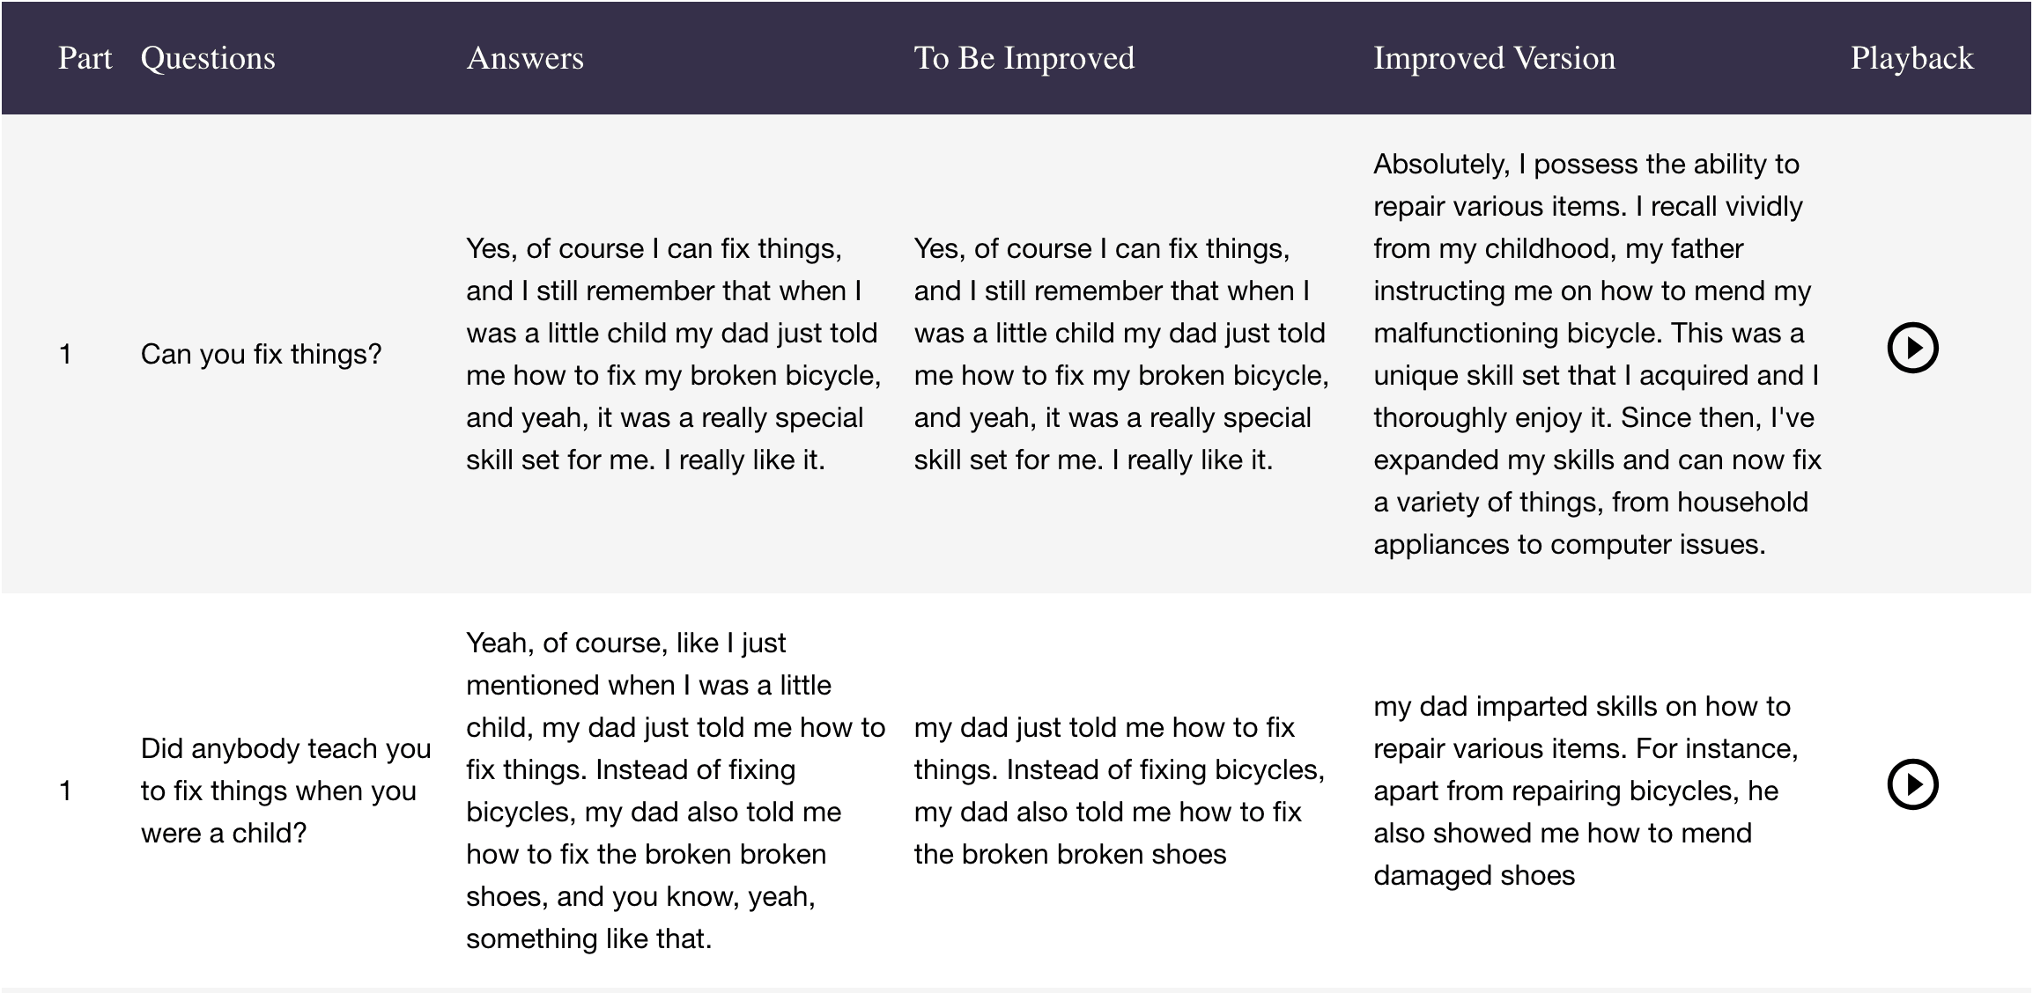2033x993 pixels.
Task: Click the Questions column header
Action: pos(208,58)
